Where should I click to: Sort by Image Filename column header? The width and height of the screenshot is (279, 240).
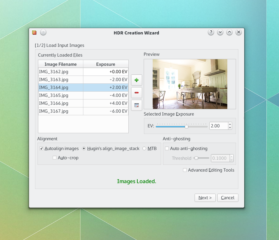pyautogui.click(x=61, y=64)
